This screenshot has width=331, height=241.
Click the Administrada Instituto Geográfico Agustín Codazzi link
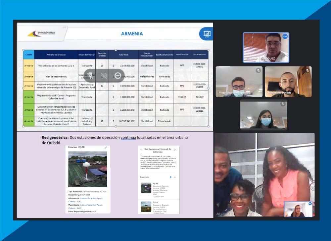click(86, 200)
